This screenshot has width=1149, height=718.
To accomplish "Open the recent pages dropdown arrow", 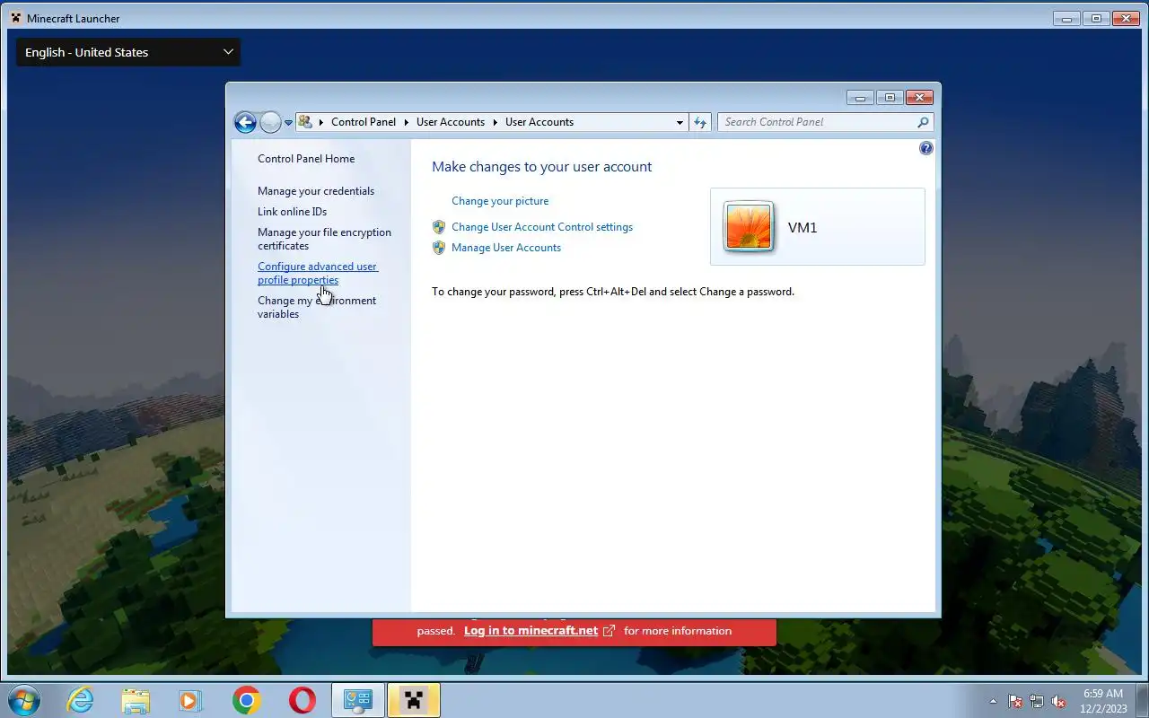I will coord(289,123).
